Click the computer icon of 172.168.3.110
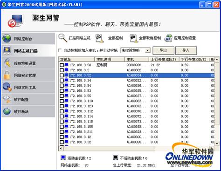Screen dimensions: 221x171 click(x=66, y=101)
